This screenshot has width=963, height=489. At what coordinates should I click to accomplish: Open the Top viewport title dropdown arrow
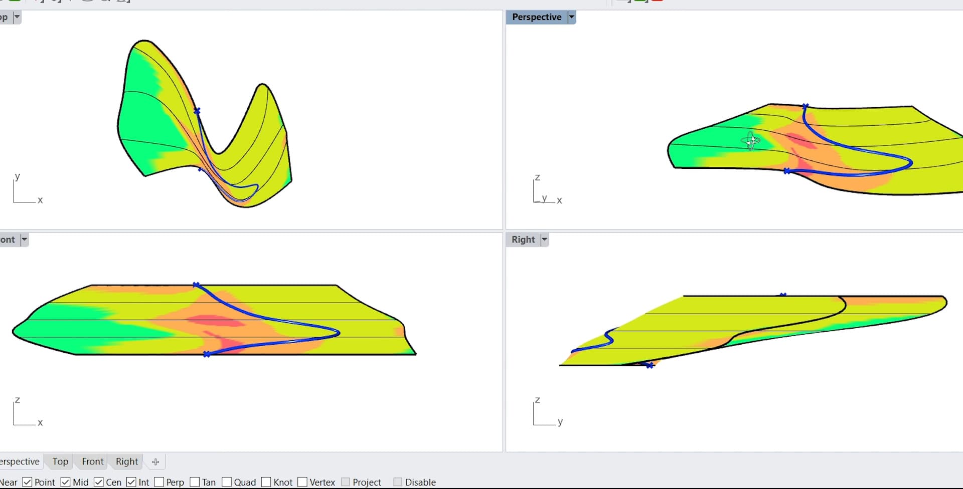click(x=17, y=17)
